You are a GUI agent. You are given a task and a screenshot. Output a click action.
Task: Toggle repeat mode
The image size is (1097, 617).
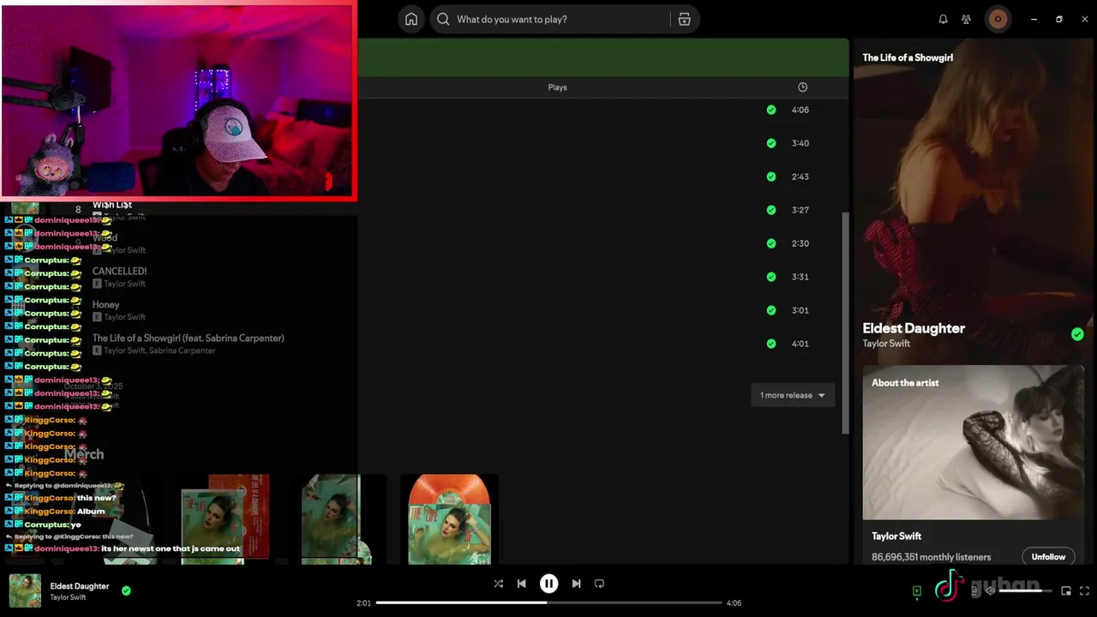599,584
